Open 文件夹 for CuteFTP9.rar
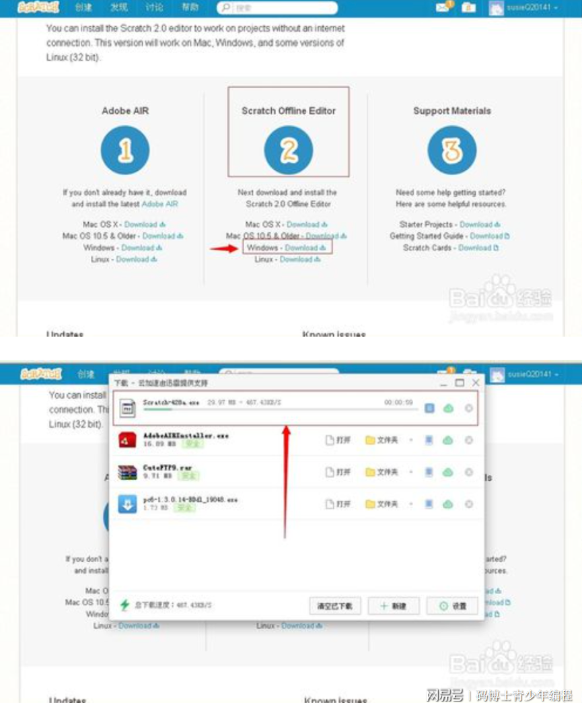The image size is (582, 709). 381,472
